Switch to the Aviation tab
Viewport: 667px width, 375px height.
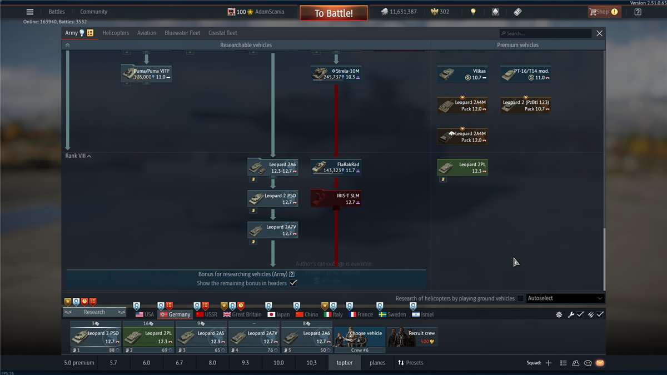[x=146, y=33]
